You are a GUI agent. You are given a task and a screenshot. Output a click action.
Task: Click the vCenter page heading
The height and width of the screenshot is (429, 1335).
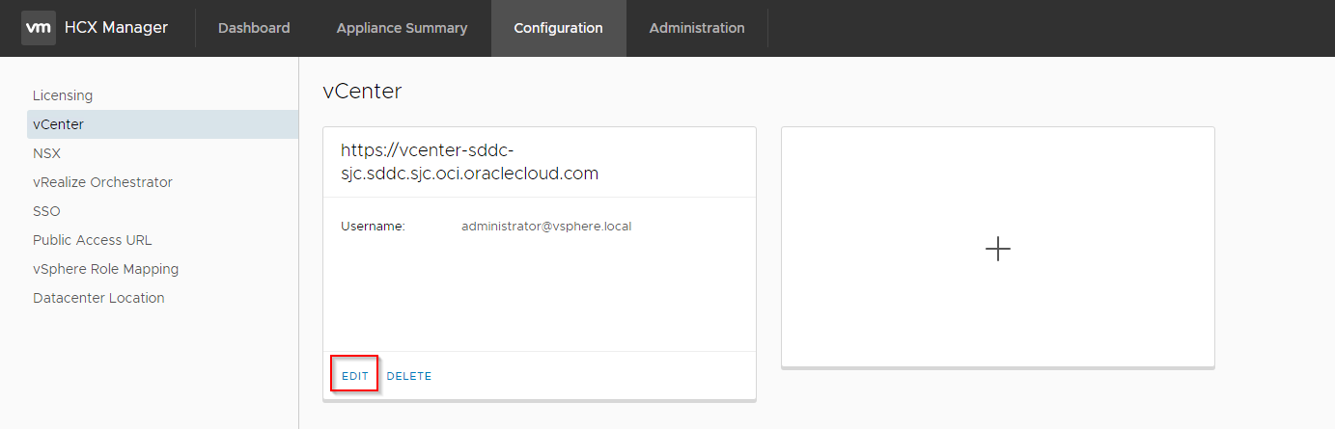tap(362, 92)
